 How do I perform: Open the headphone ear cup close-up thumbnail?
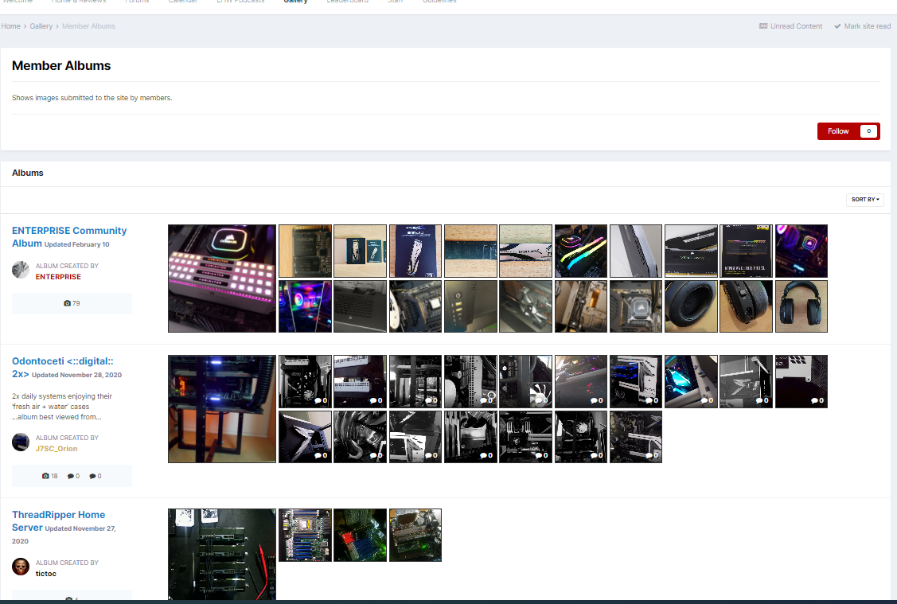691,306
